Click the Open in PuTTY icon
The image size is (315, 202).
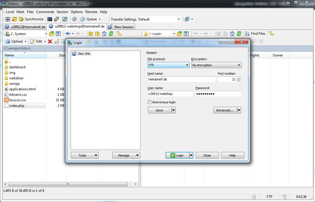pos(56,19)
